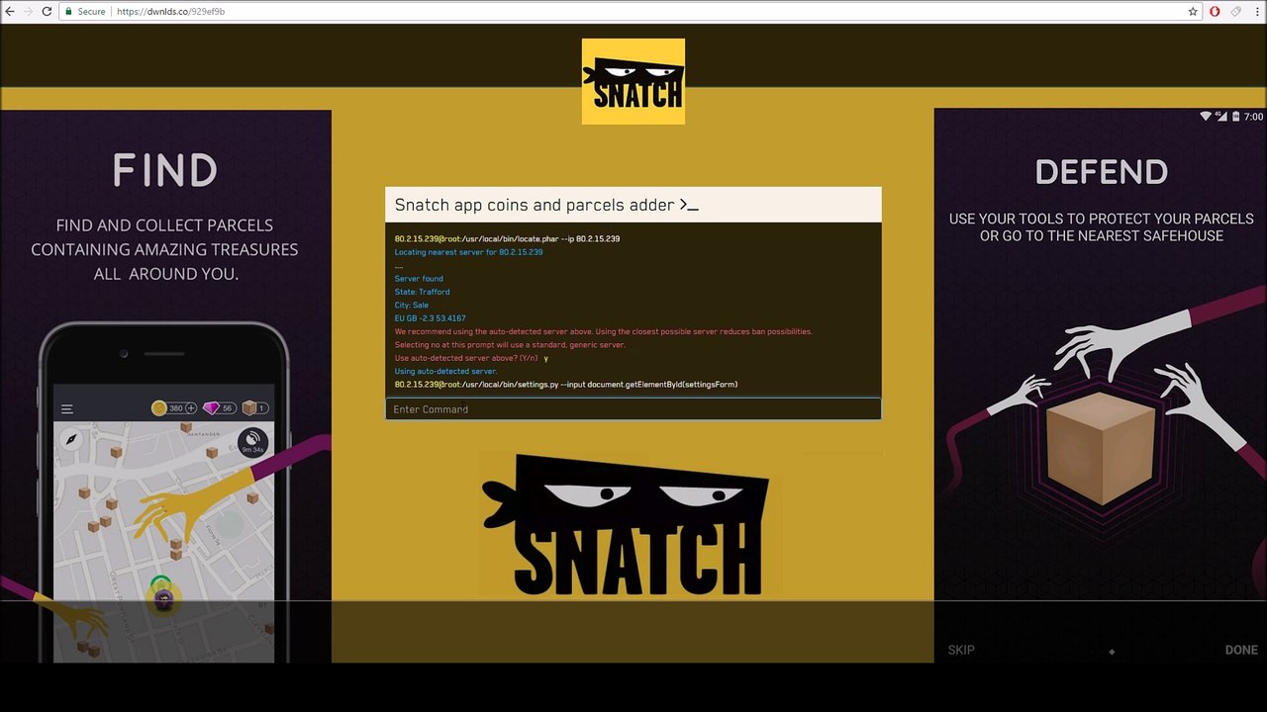
Task: Click the browser forward arrow
Action: 28,12
